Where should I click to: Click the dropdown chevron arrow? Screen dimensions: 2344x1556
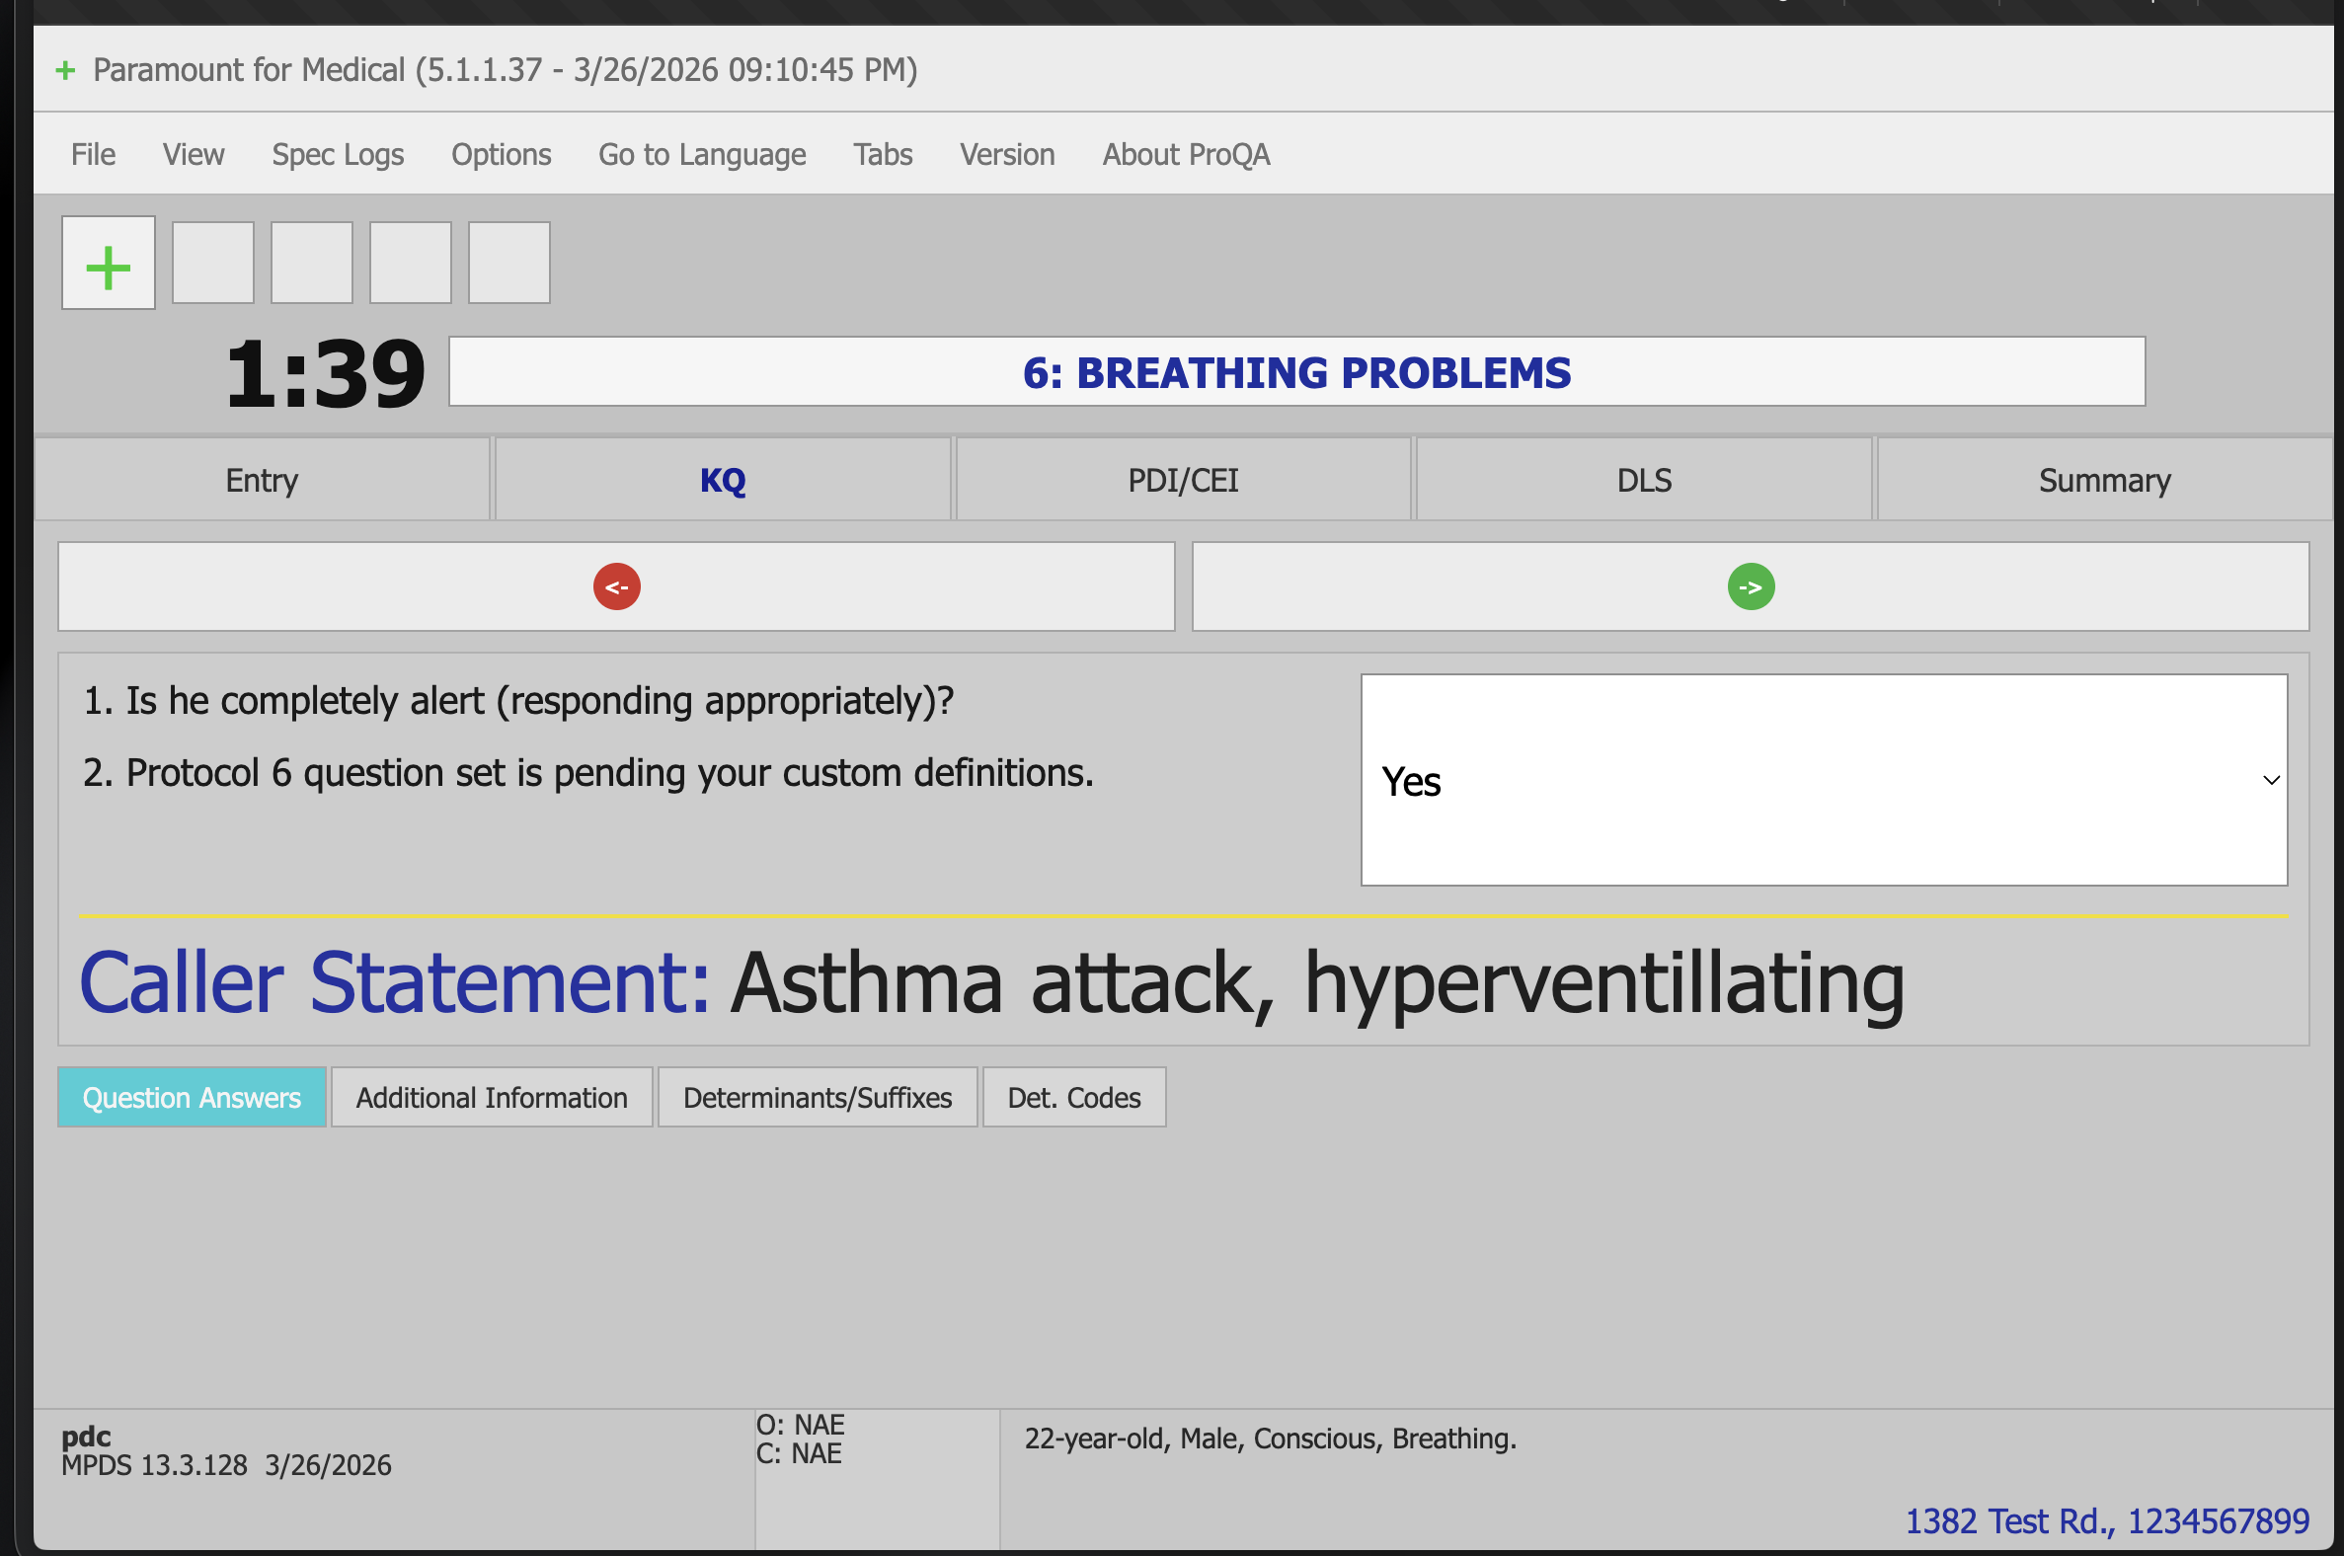[x=2270, y=781]
